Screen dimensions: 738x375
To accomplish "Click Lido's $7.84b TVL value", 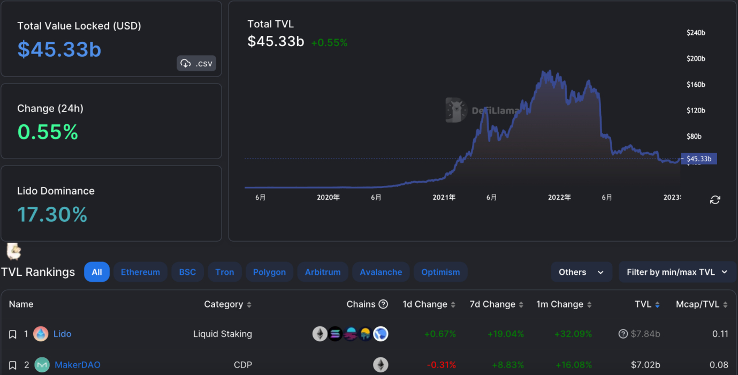I will (x=645, y=334).
